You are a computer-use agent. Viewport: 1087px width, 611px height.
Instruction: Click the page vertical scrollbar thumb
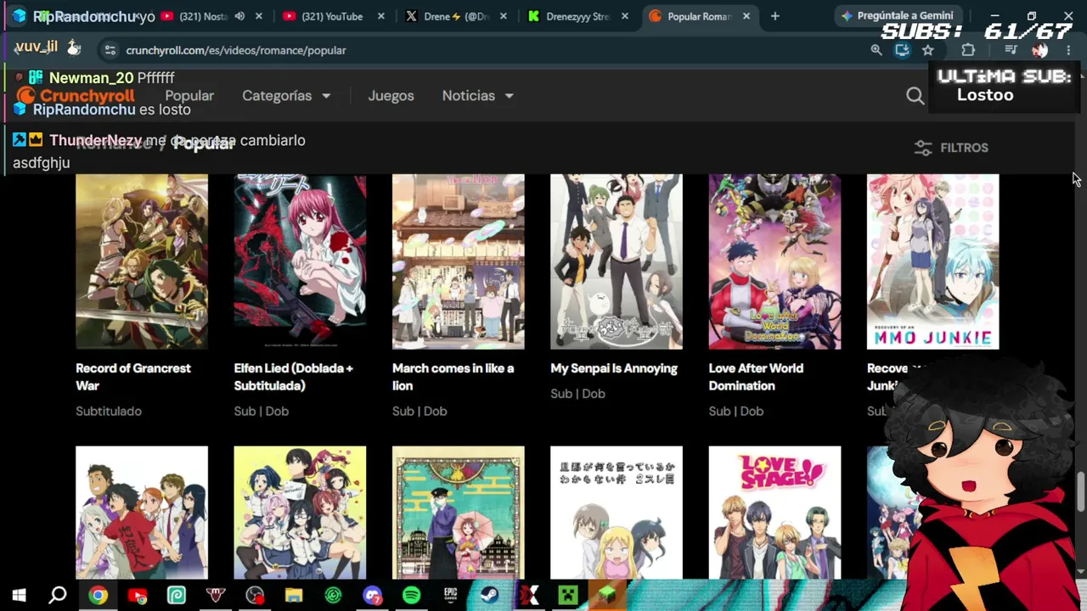(1080, 492)
